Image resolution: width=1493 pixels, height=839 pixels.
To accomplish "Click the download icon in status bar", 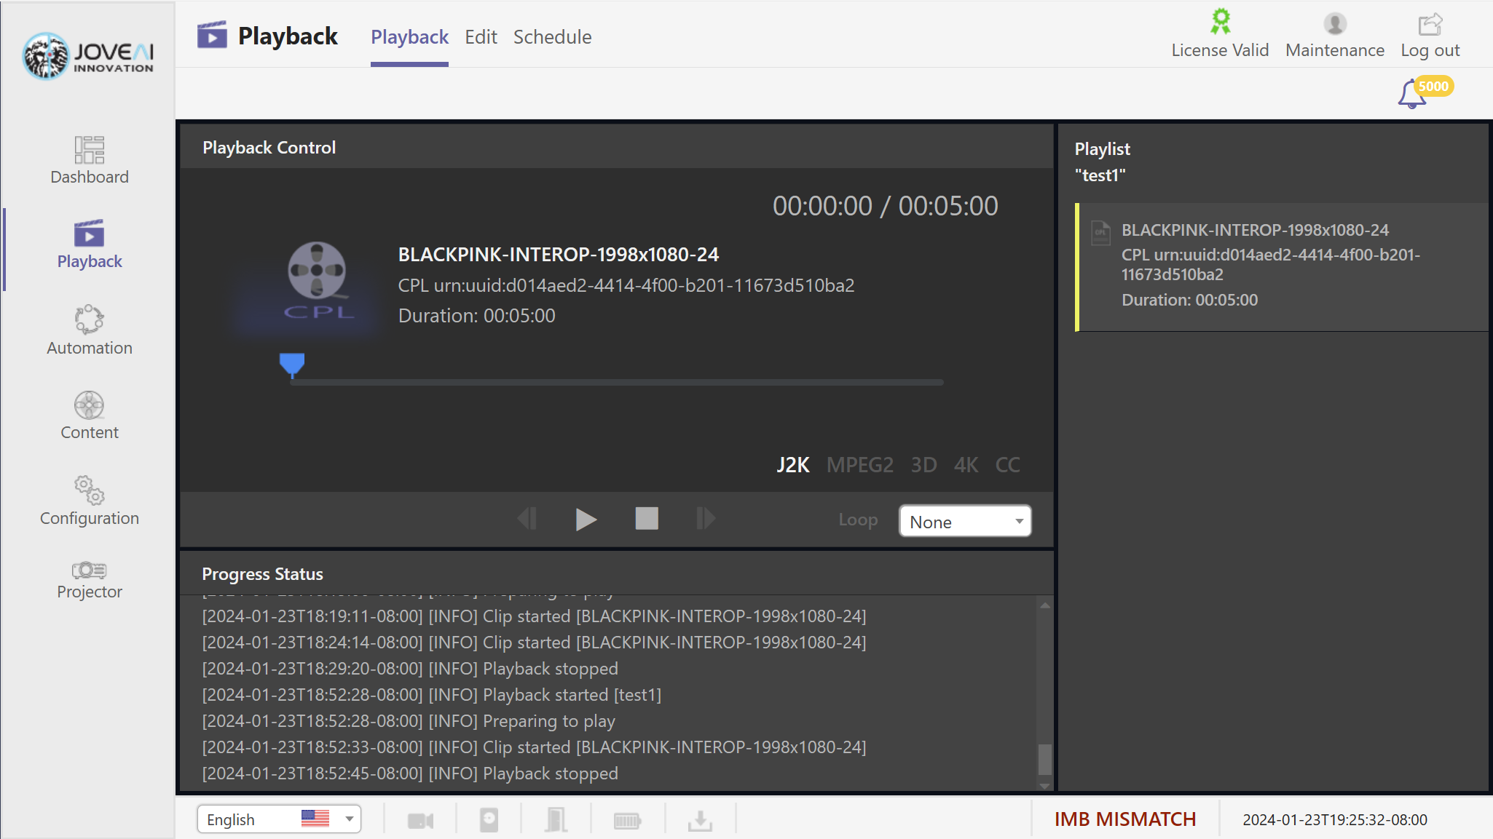I will pyautogui.click(x=700, y=821).
